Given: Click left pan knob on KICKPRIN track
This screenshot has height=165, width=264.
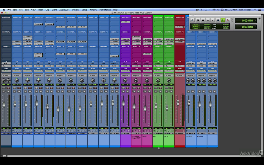Looking at the screenshot, I should pos(4,81).
